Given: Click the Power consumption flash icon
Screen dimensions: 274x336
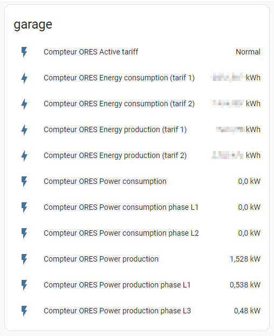Looking at the screenshot, I should coord(24,182).
